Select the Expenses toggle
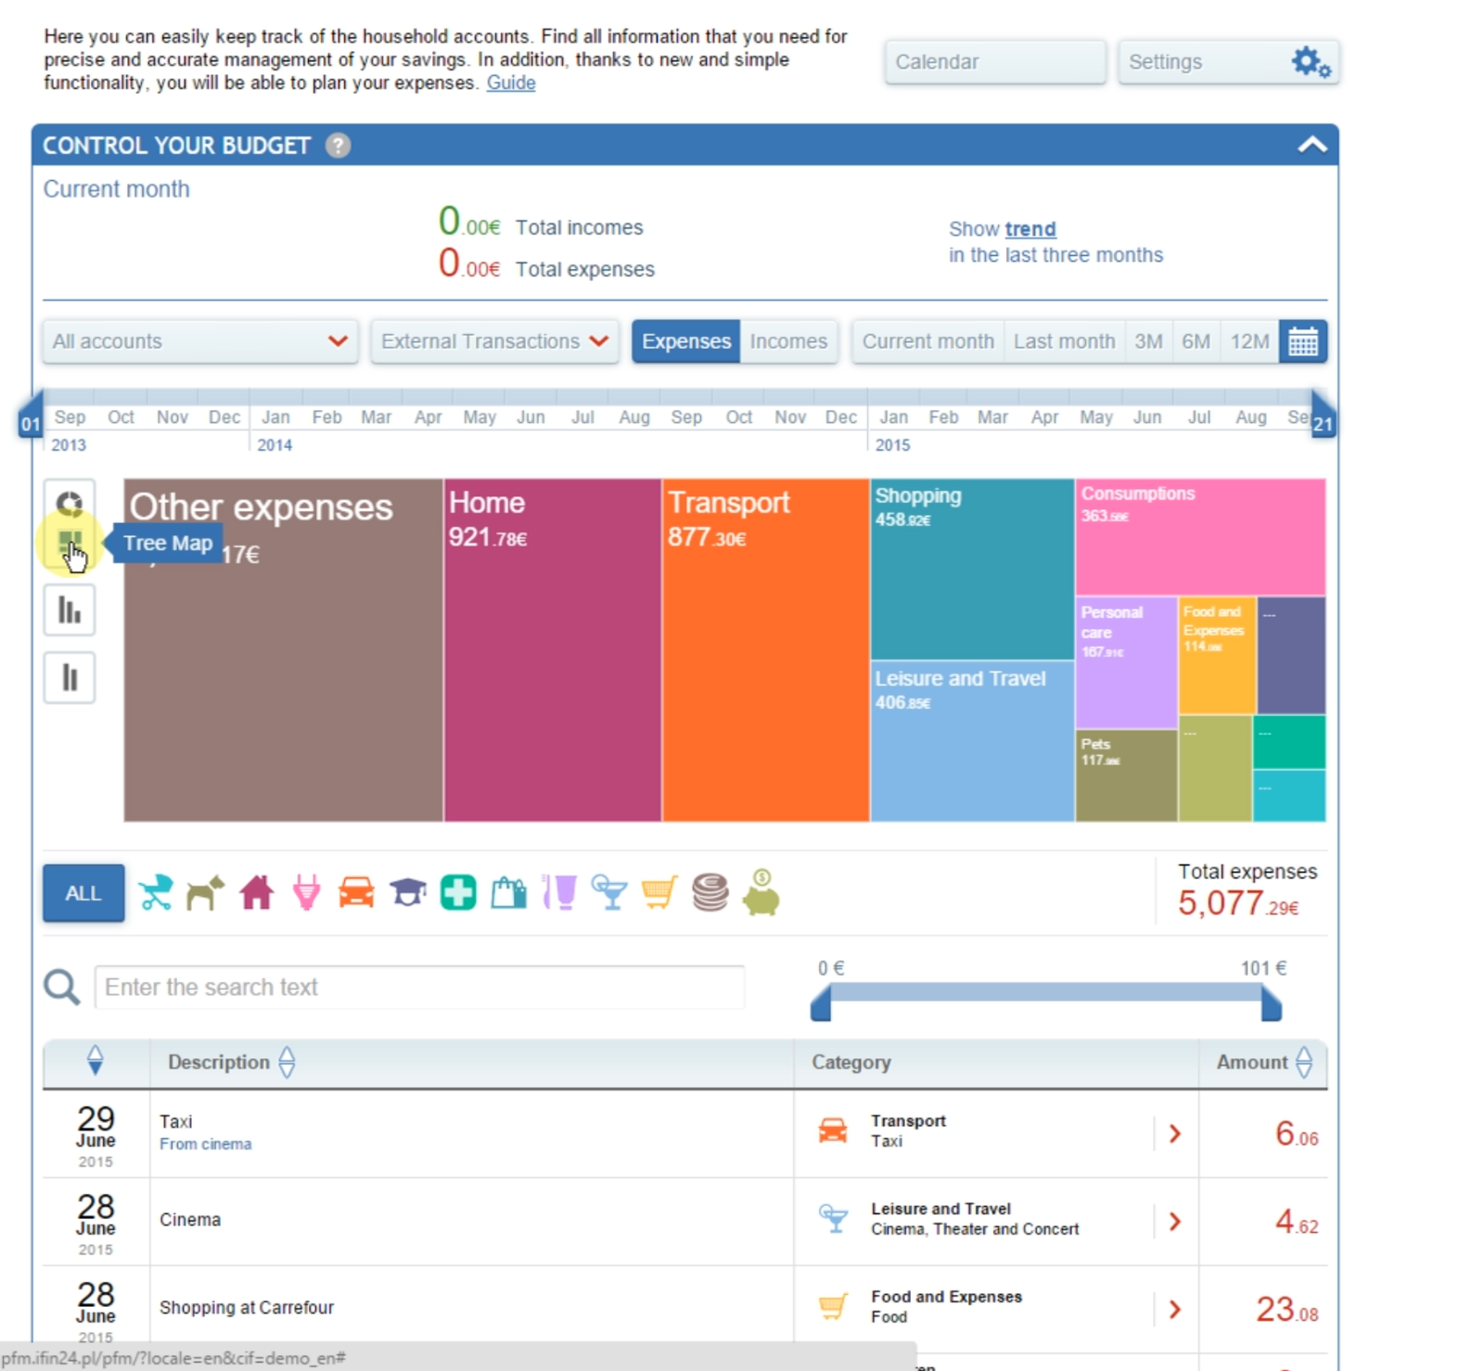1484x1371 pixels. [685, 341]
